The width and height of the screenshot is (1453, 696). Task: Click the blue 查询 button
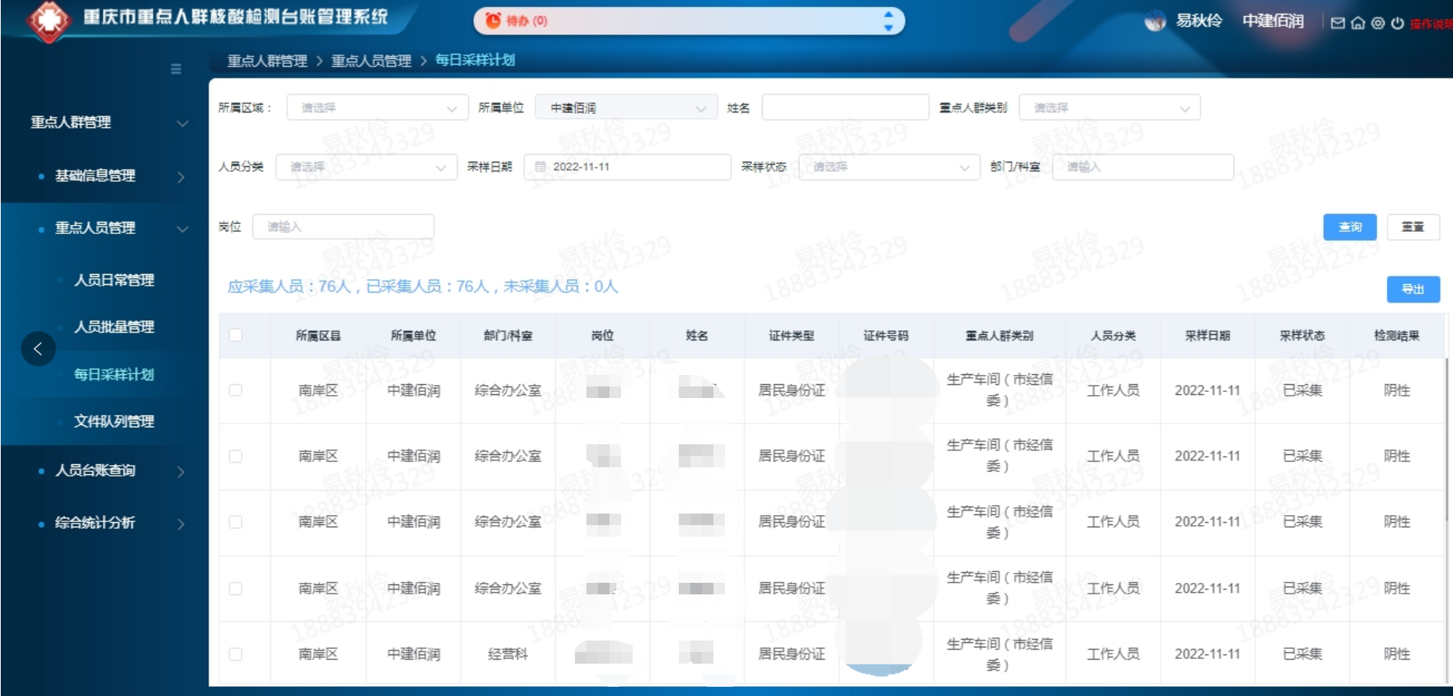coord(1349,227)
